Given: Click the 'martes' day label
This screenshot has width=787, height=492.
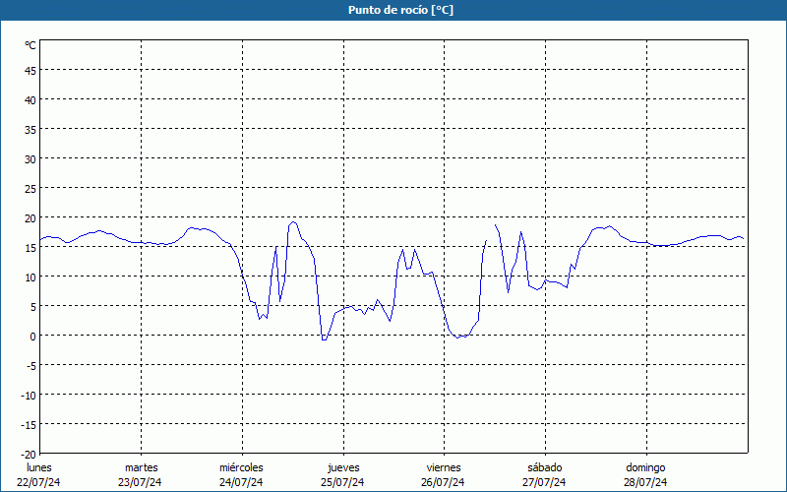Looking at the screenshot, I should click(x=141, y=467).
